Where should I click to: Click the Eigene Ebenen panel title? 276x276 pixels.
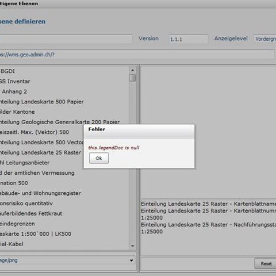[19, 3]
